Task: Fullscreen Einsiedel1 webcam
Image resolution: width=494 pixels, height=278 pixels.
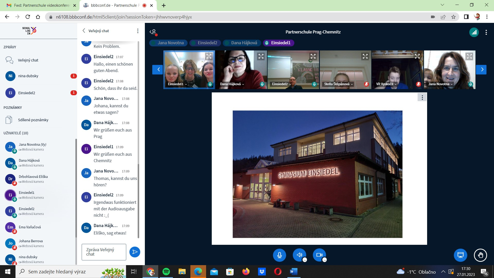Action: click(209, 56)
